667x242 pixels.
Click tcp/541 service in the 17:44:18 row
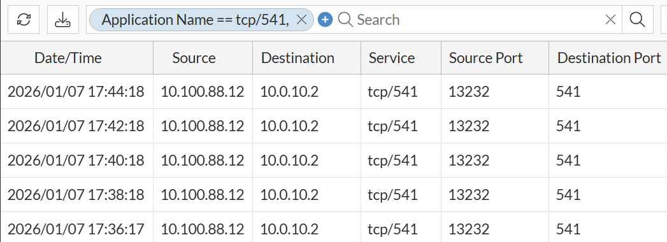392,92
